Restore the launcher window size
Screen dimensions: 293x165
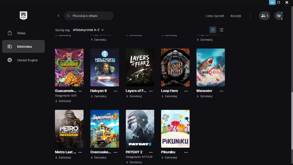pos(278,2)
